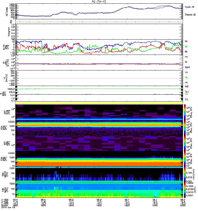
Task: Select the blue Bx legend entry
Action: 186,52
